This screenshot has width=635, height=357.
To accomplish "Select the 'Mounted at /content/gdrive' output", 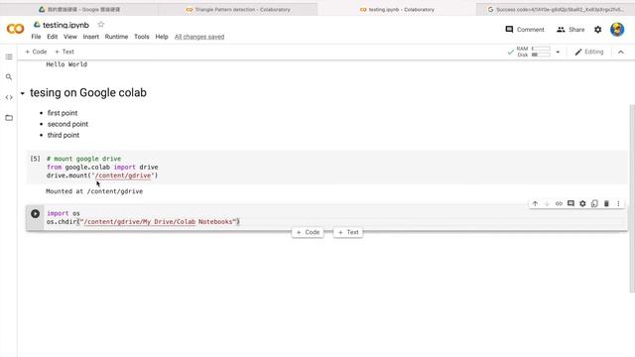I will point(94,191).
